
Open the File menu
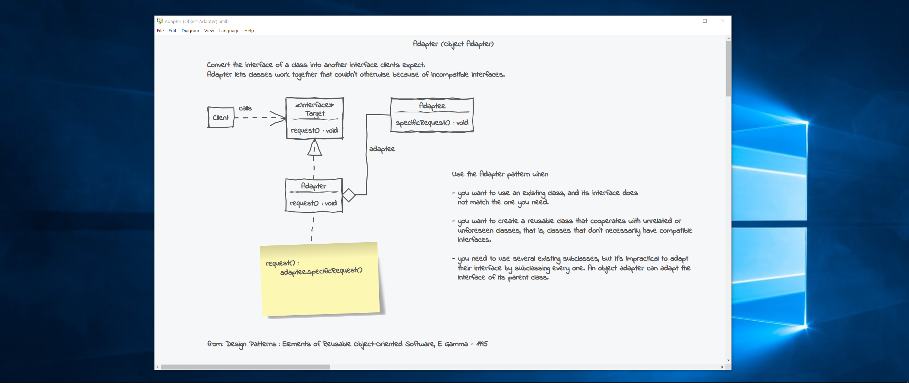(160, 31)
